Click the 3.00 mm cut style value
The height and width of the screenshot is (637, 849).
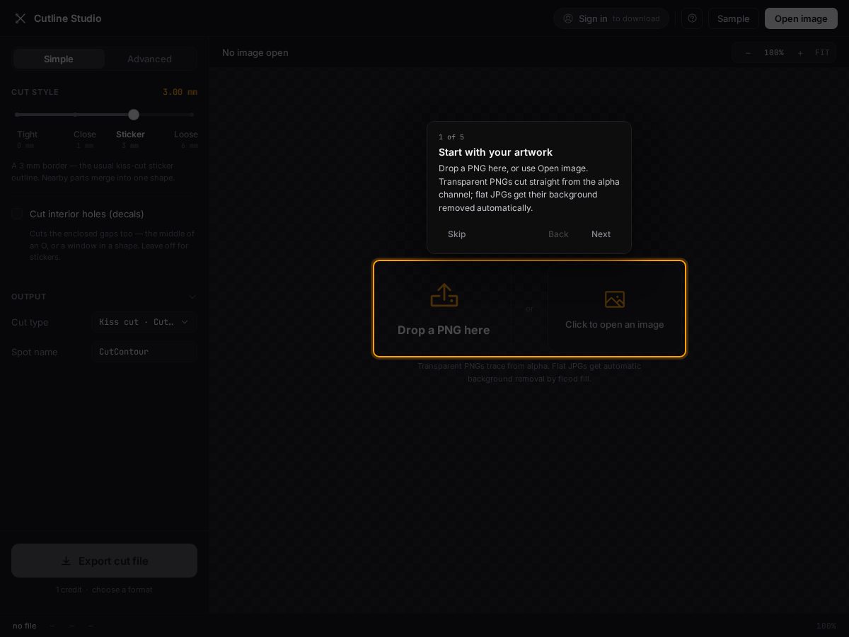pos(180,92)
